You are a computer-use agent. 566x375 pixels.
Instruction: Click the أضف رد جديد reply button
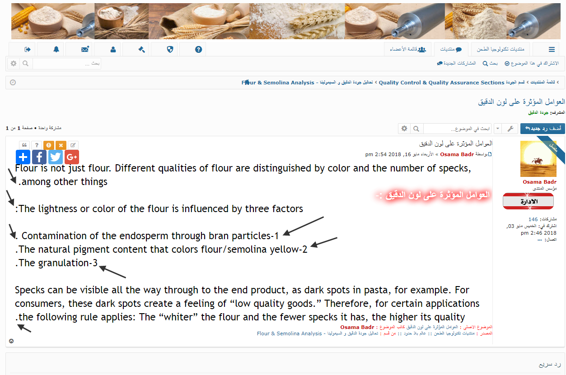click(x=543, y=129)
